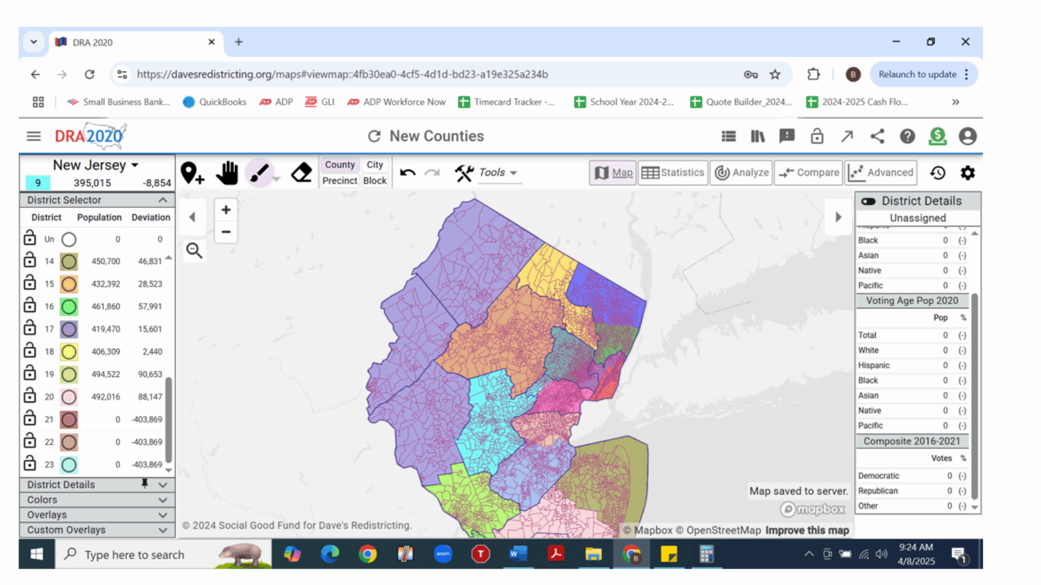The image size is (1041, 585).
Task: Click the export arrow icon
Action: pyautogui.click(x=847, y=136)
